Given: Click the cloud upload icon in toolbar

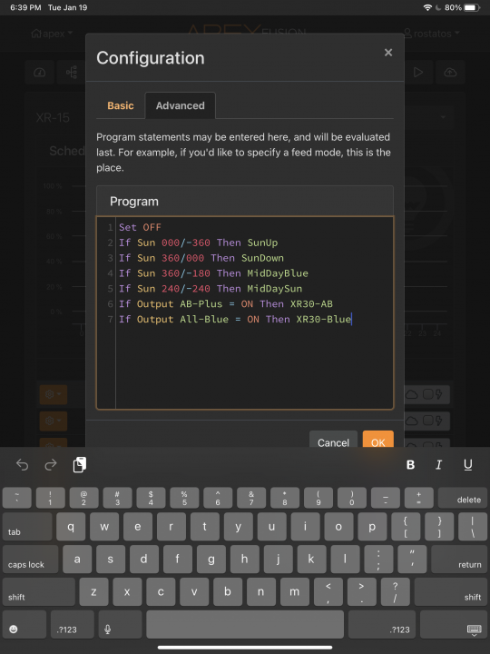Looking at the screenshot, I should tap(450, 73).
